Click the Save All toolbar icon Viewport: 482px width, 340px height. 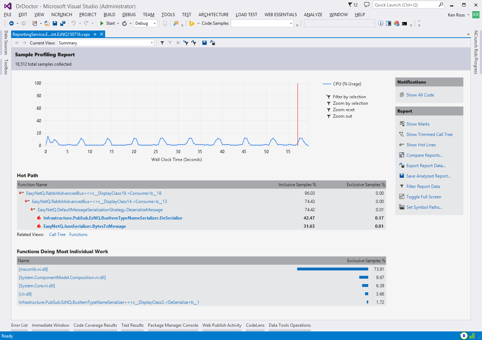[x=62, y=23]
